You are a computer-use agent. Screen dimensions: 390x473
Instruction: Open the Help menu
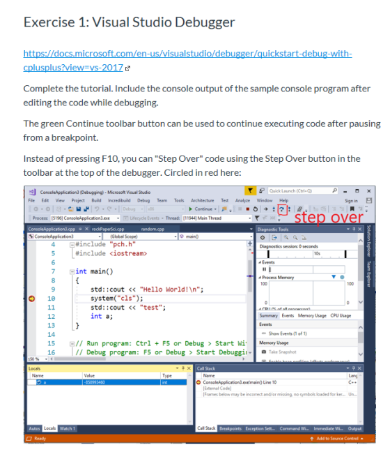(283, 200)
